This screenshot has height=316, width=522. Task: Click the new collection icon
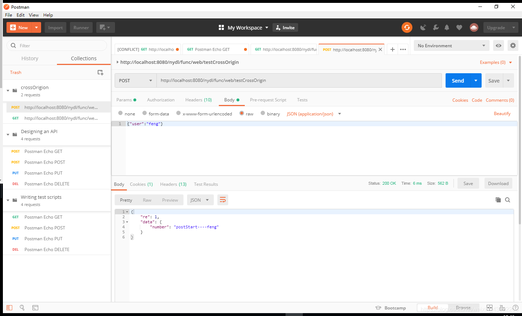pyautogui.click(x=101, y=73)
